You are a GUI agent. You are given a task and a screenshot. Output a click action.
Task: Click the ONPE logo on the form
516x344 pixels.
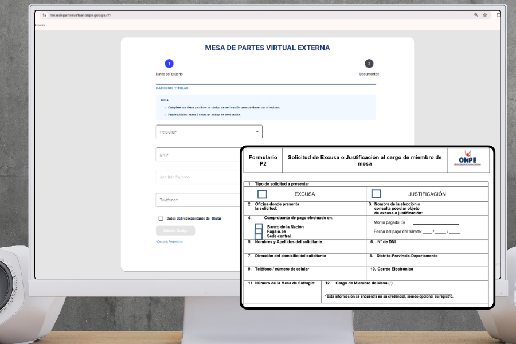[x=470, y=159]
